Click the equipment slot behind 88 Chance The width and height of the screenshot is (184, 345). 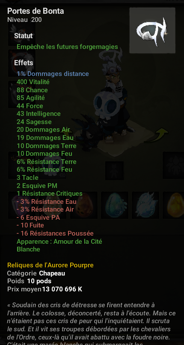click(x=22, y=94)
